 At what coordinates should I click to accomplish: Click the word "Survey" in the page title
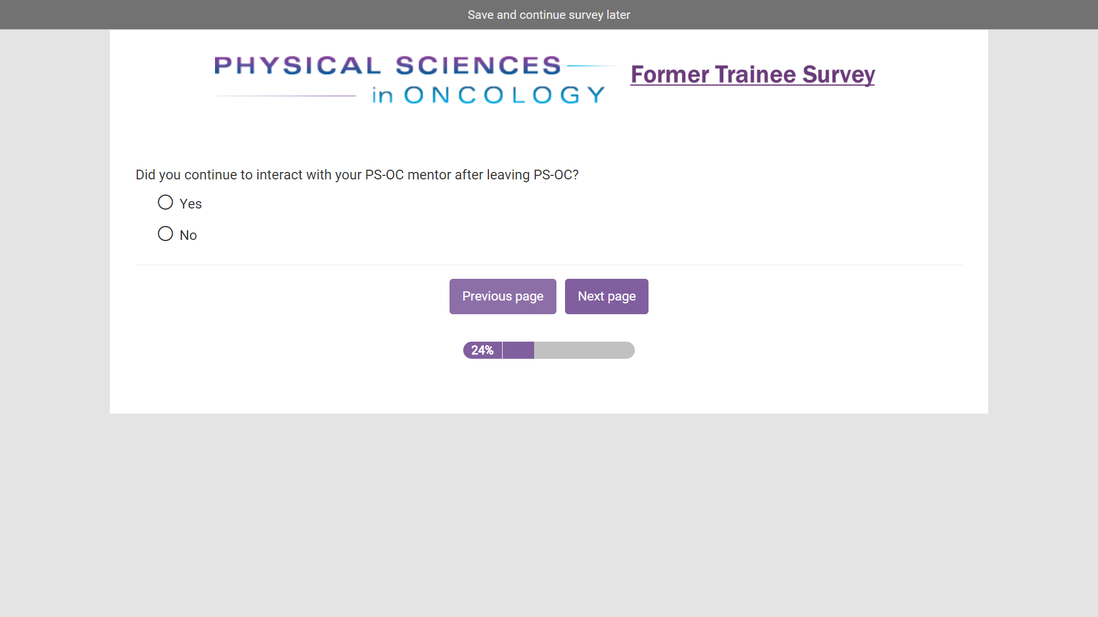pyautogui.click(x=838, y=75)
